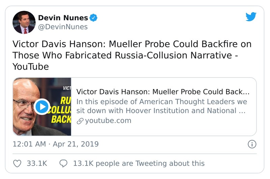Viewport: 270px width, 179px height.
Task: Open the @DevinNunes handle link
Action: [x=63, y=27]
